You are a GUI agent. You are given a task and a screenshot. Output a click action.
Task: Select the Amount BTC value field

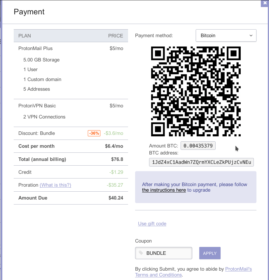[198, 146]
